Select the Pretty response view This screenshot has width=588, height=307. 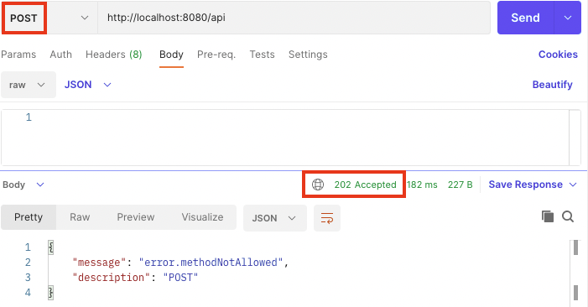[29, 217]
